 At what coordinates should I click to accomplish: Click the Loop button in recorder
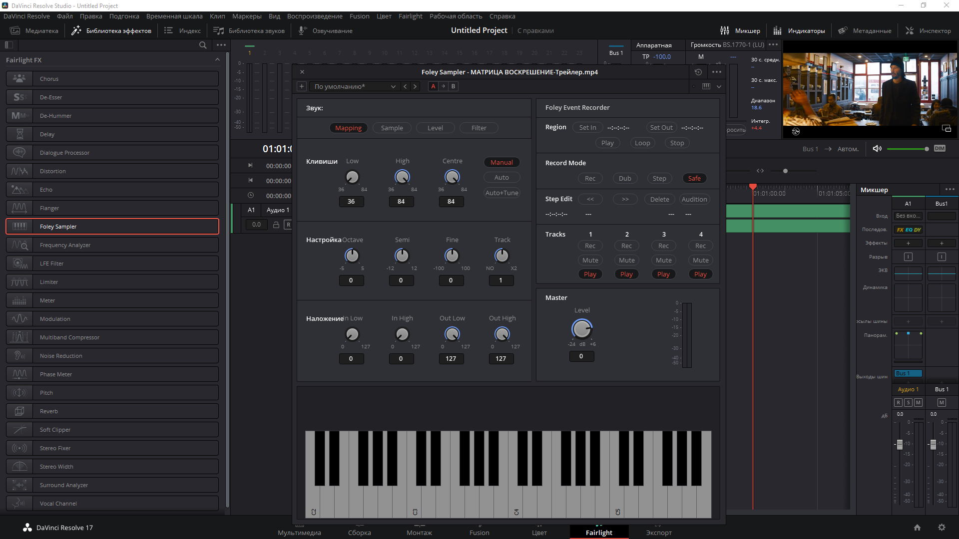coord(642,143)
